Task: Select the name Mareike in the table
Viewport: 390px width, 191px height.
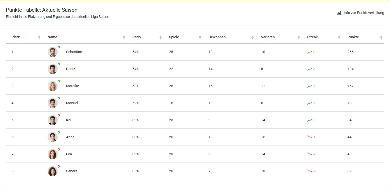Action: coord(72,86)
